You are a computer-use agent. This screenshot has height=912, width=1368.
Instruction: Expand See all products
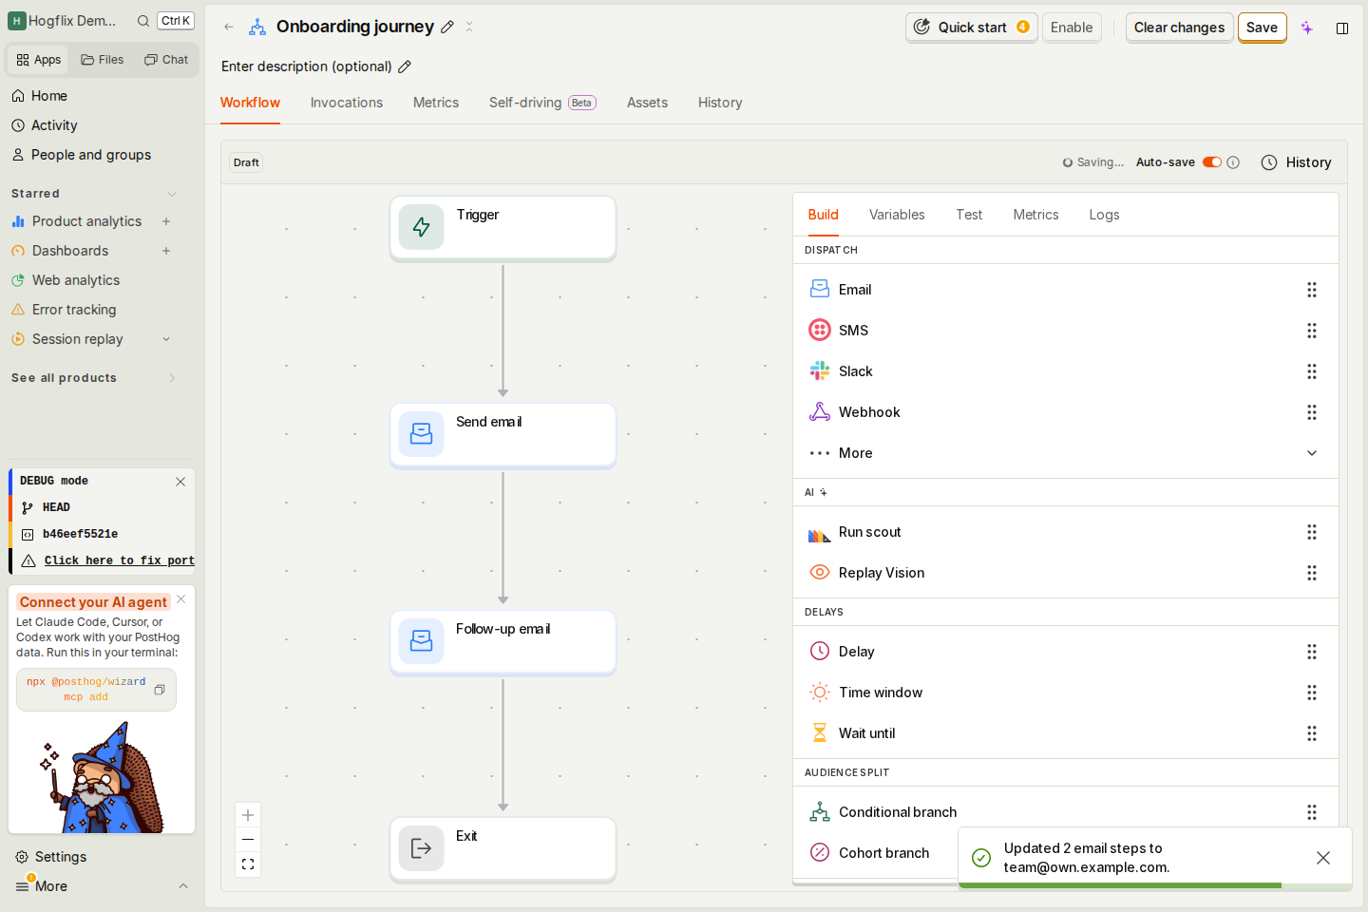pyautogui.click(x=172, y=378)
